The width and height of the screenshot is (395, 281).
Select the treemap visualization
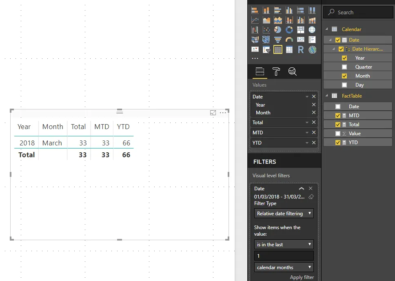[300, 30]
